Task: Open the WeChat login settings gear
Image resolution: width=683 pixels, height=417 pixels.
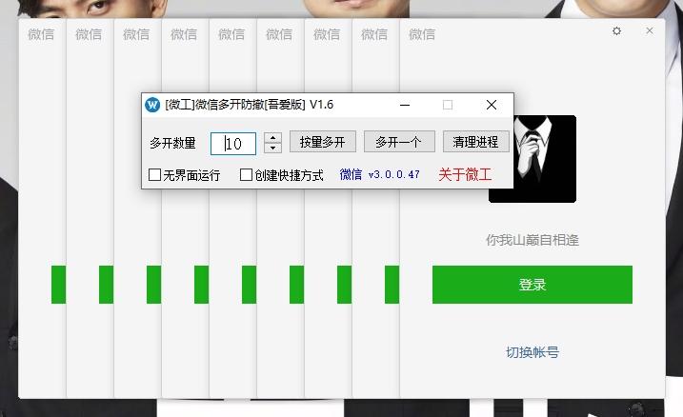Action: [616, 30]
